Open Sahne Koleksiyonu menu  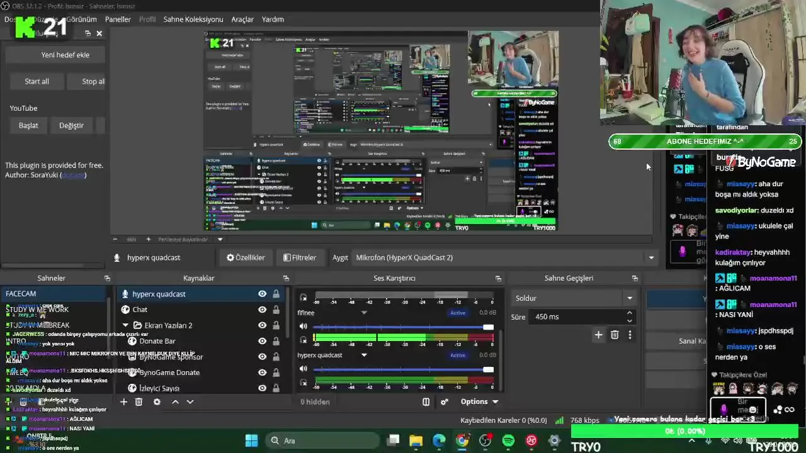(x=193, y=20)
